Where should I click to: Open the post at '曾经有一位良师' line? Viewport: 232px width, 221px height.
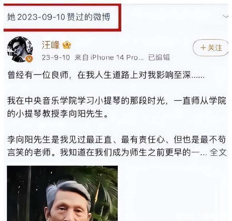[106, 75]
